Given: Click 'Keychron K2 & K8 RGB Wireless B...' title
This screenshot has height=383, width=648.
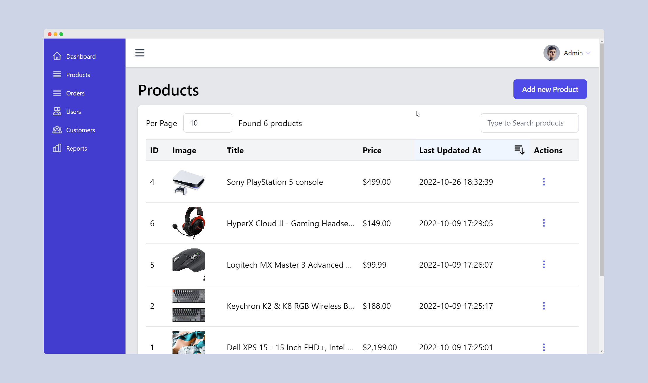Looking at the screenshot, I should coord(290,306).
